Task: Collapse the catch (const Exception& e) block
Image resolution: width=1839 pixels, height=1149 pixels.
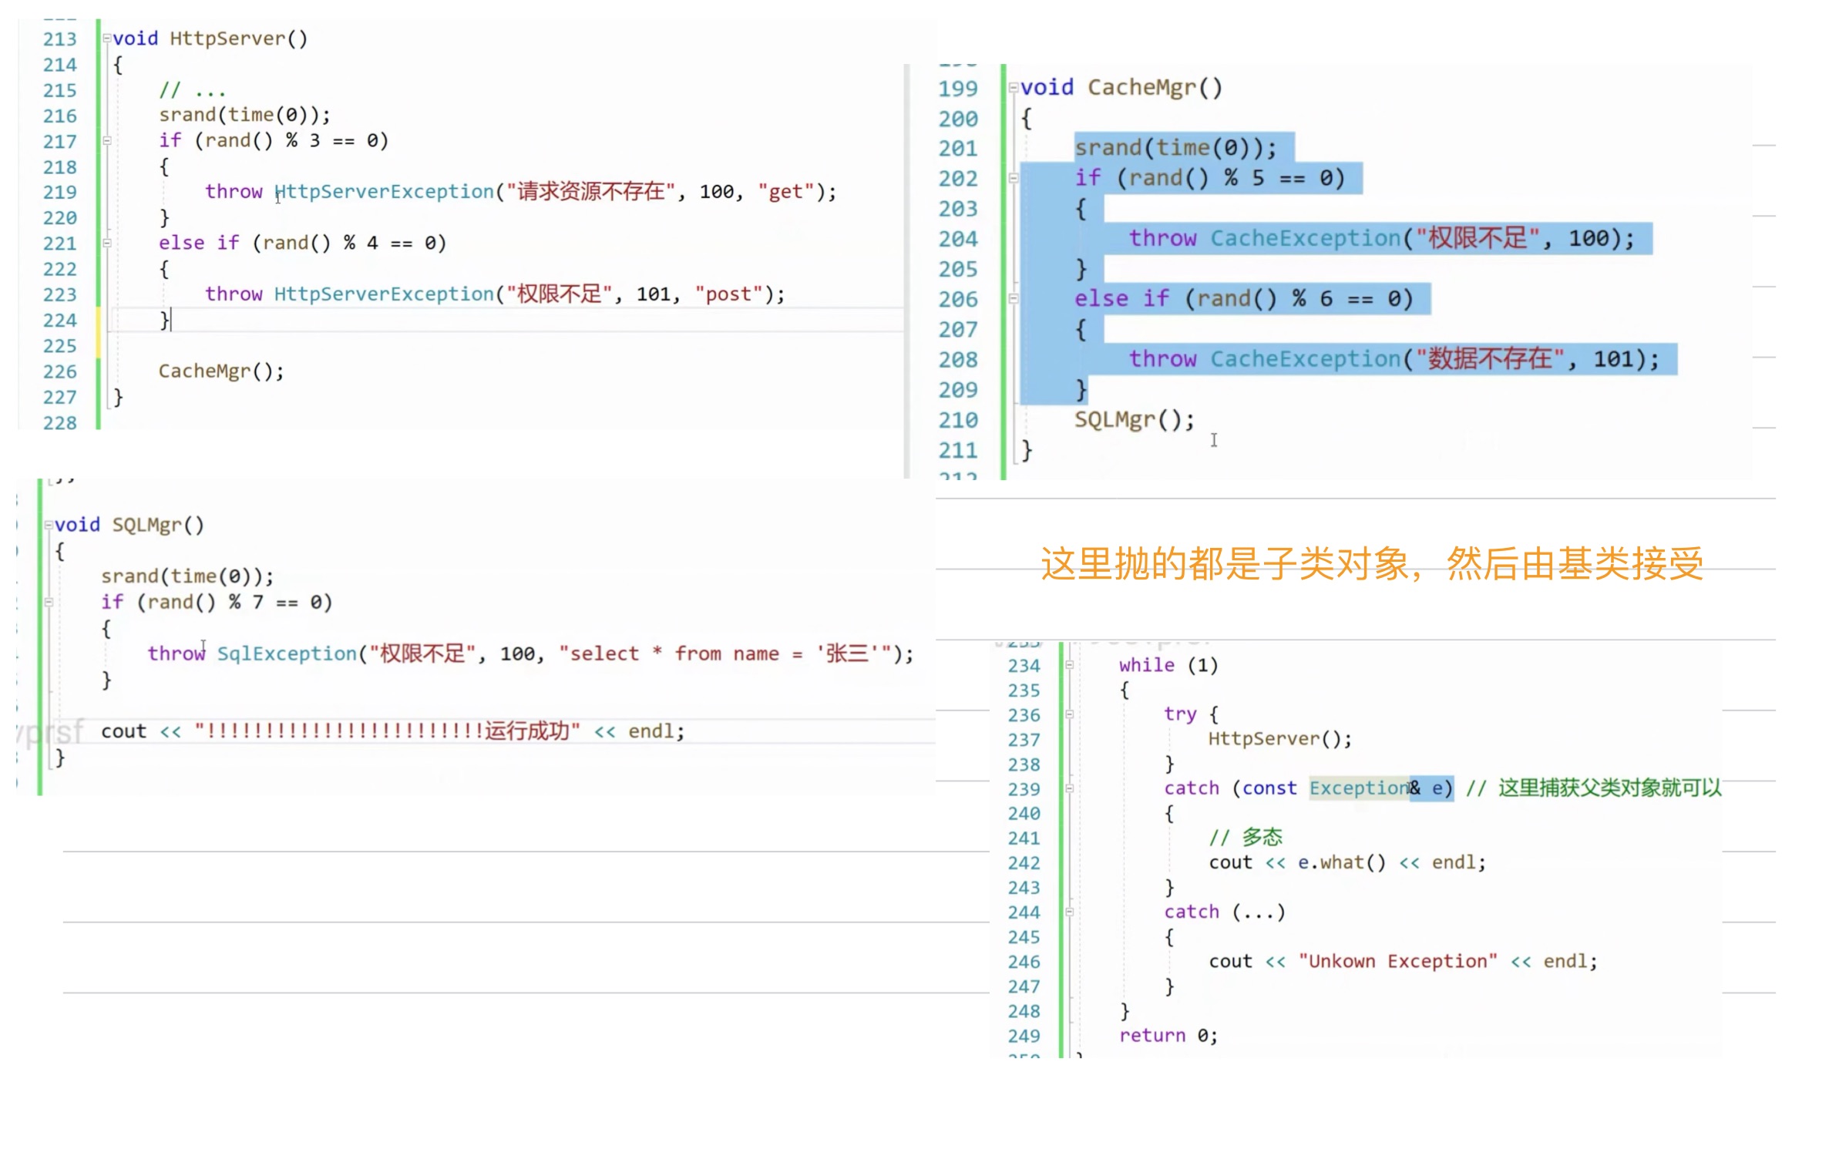Action: click(1069, 788)
